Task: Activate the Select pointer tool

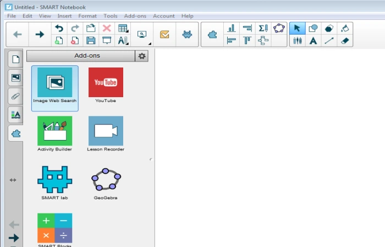Action: click(x=297, y=28)
